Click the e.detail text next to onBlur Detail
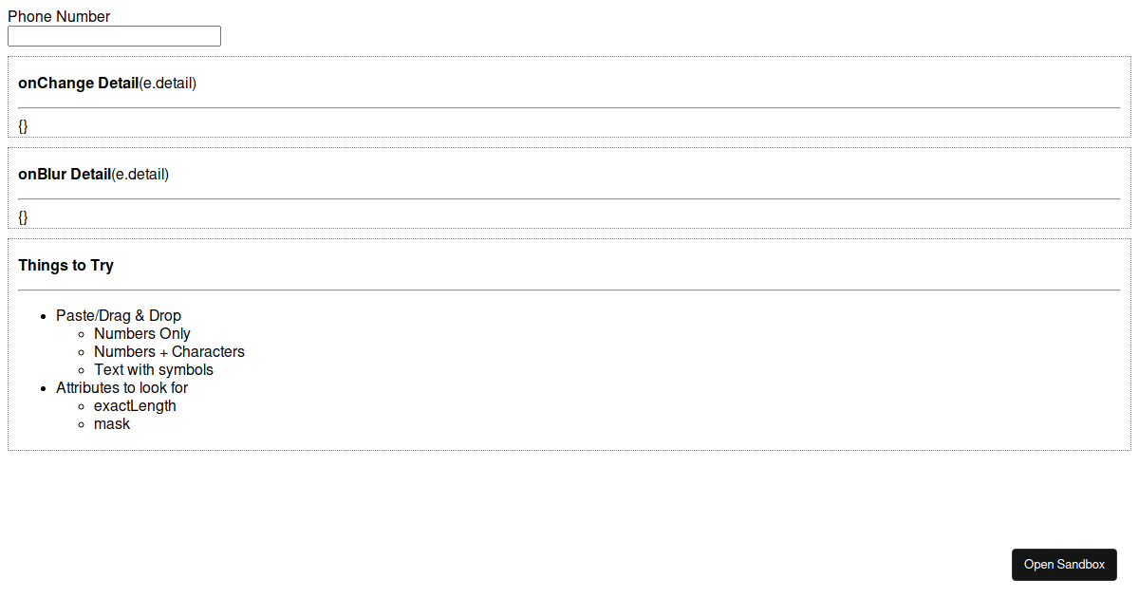 click(141, 174)
